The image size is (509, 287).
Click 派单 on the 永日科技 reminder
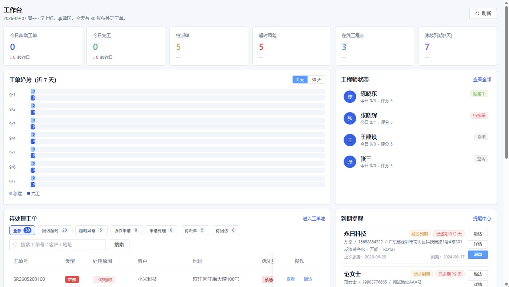coord(478,255)
